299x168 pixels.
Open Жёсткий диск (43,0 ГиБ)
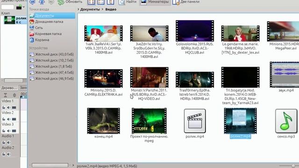coord(52,55)
